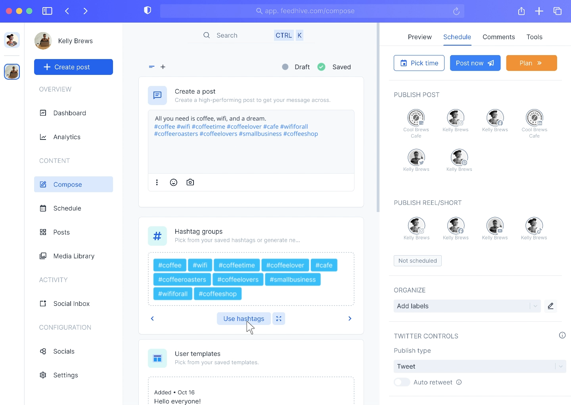Click the plus icon above the Create a post card
The width and height of the screenshot is (571, 405).
163,67
